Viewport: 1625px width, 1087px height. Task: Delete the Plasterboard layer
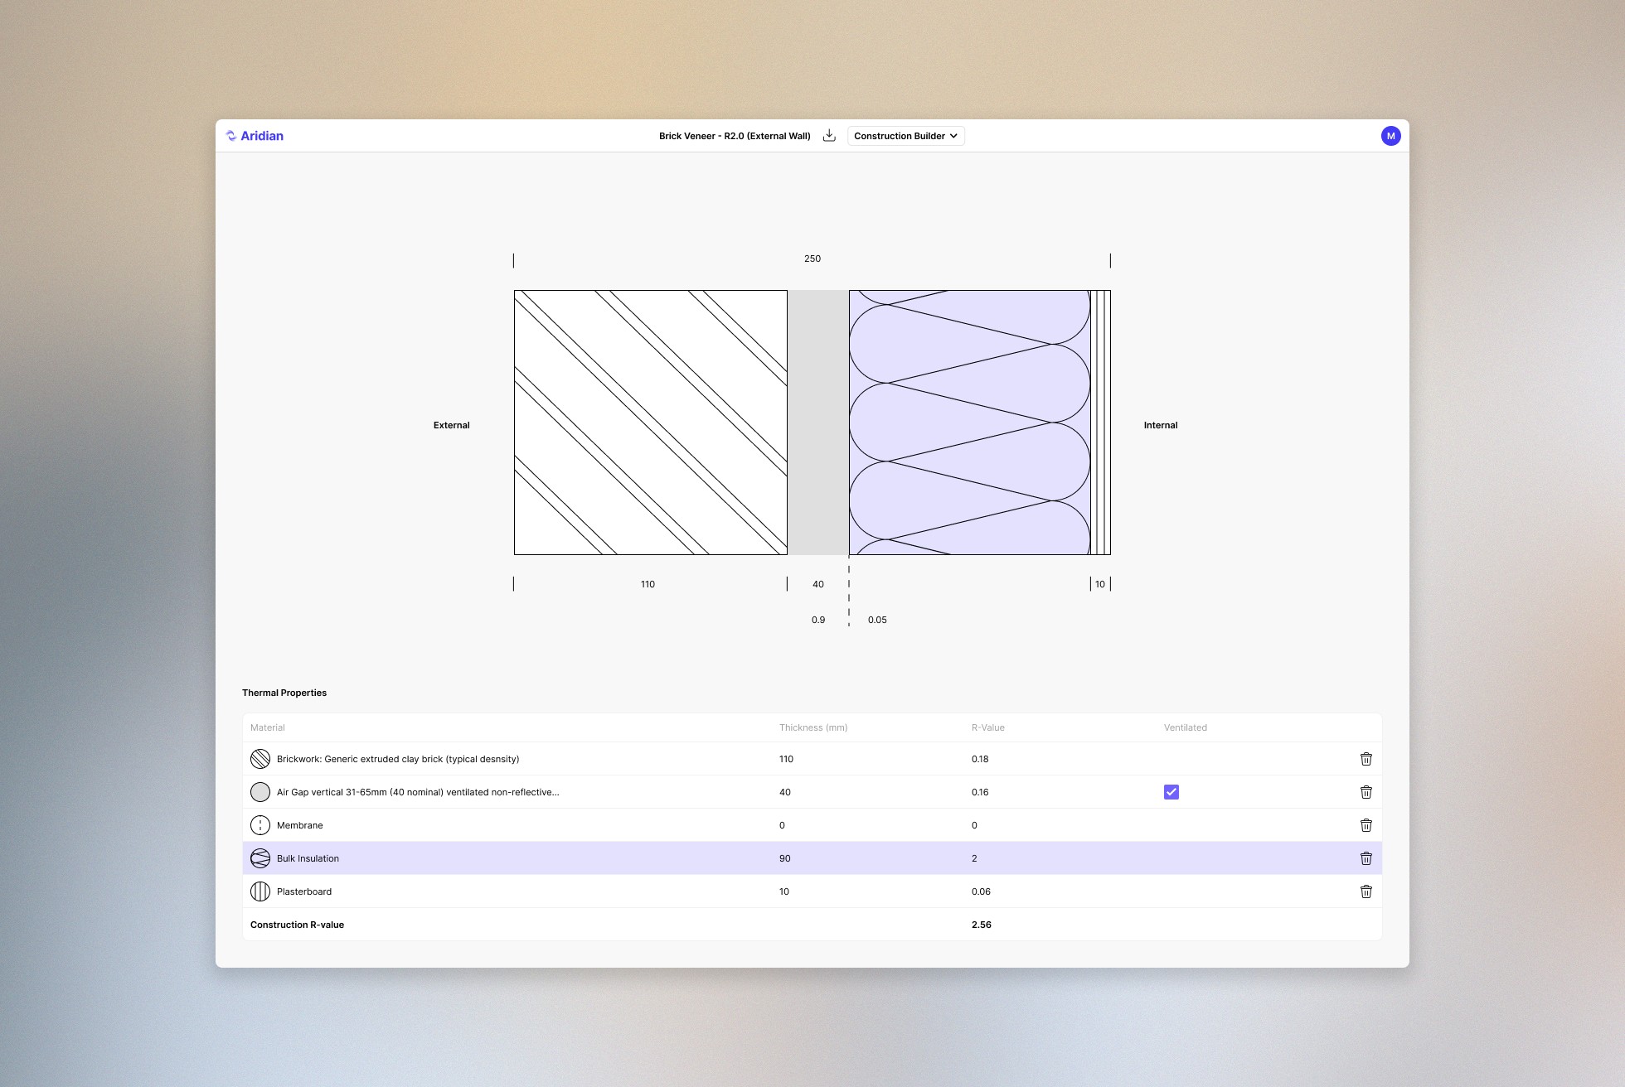point(1365,891)
